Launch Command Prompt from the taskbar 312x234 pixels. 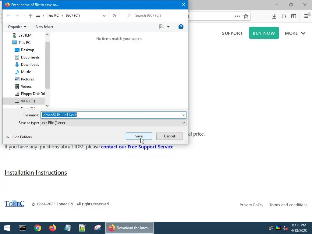tap(23, 228)
